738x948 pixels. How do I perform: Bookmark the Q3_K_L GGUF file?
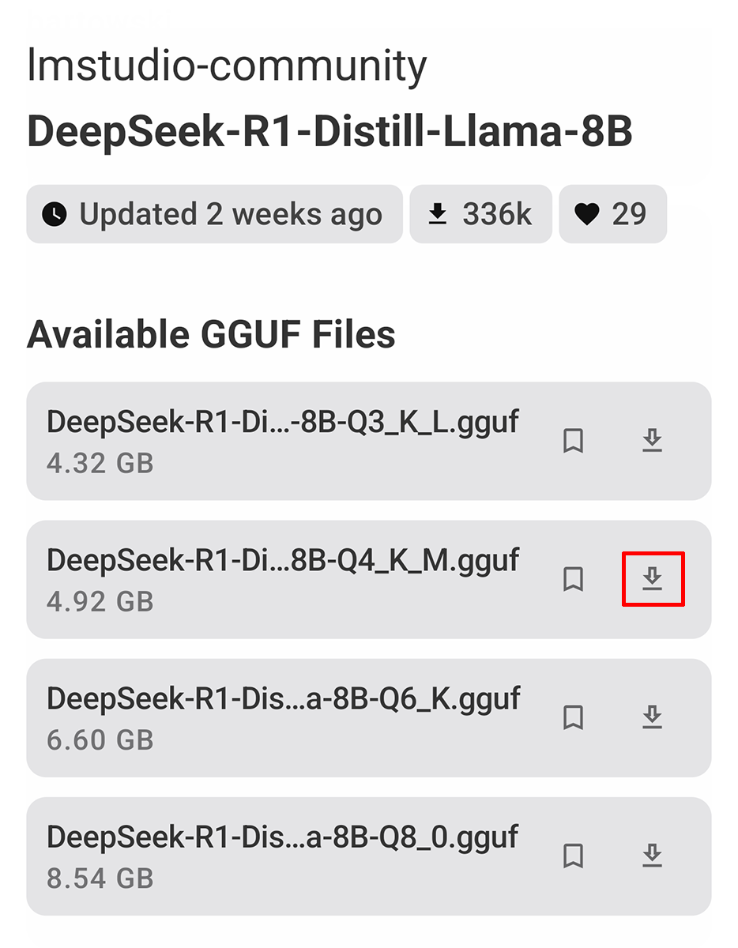(x=573, y=441)
